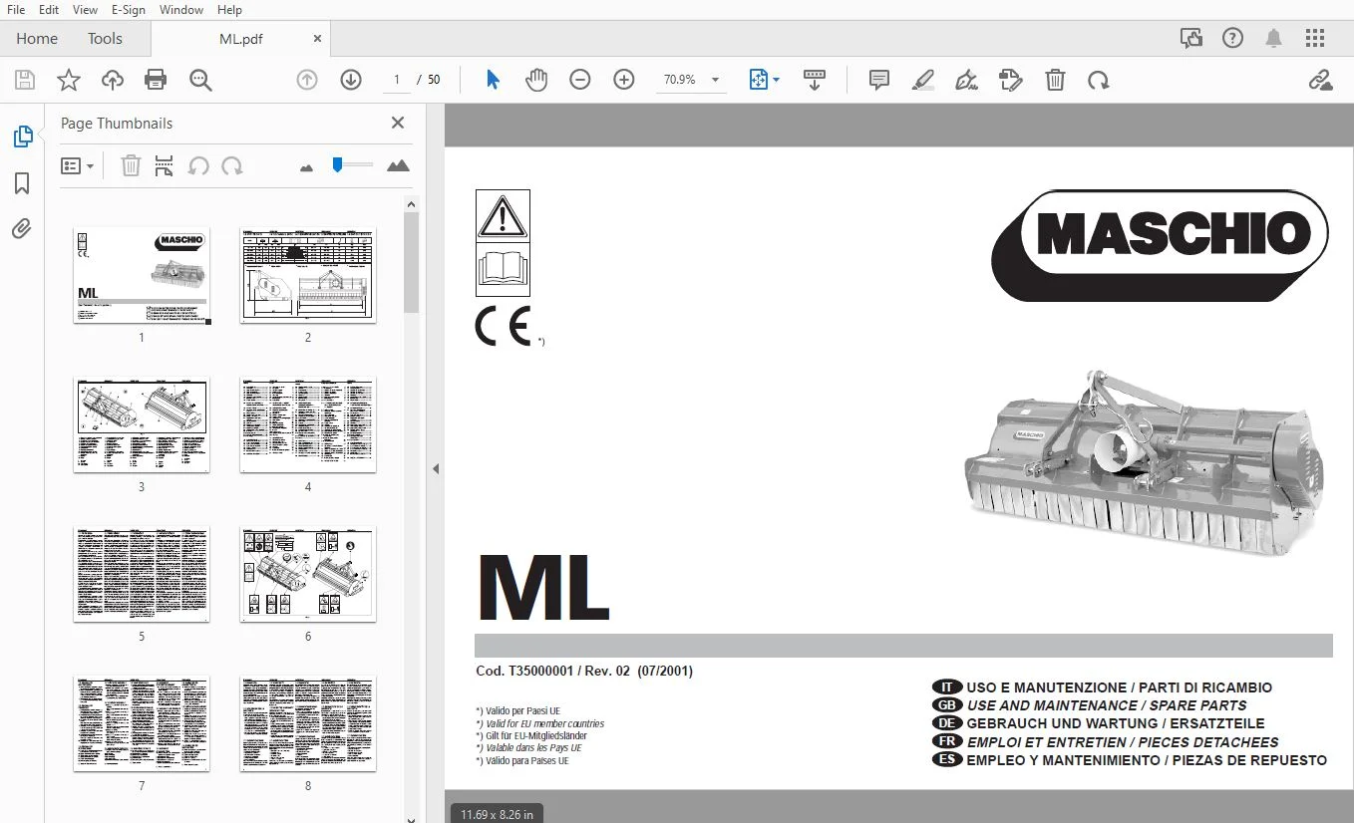This screenshot has height=823, width=1354.
Task: Open the Bookmarks sidebar panel
Action: (x=22, y=183)
